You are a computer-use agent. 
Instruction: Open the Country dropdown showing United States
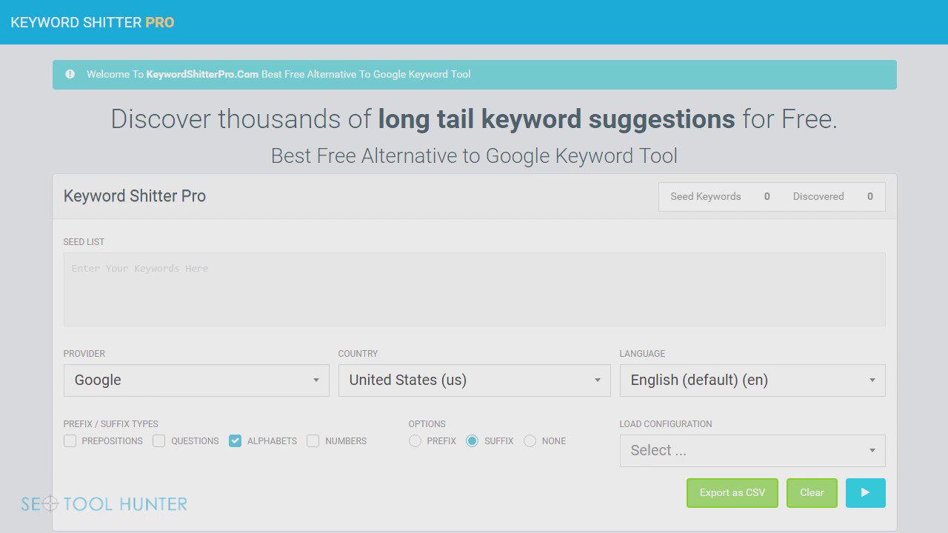click(x=475, y=381)
